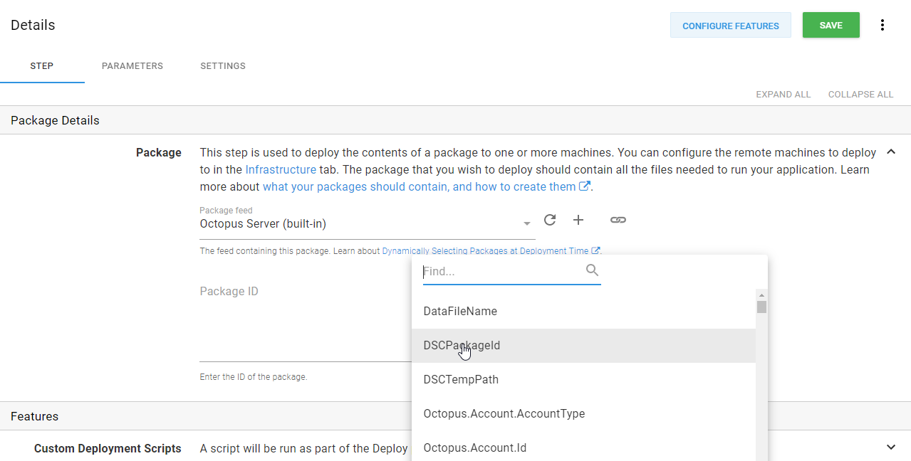Open the Infrastructure link
Image resolution: width=911 pixels, height=461 pixels.
(281, 169)
